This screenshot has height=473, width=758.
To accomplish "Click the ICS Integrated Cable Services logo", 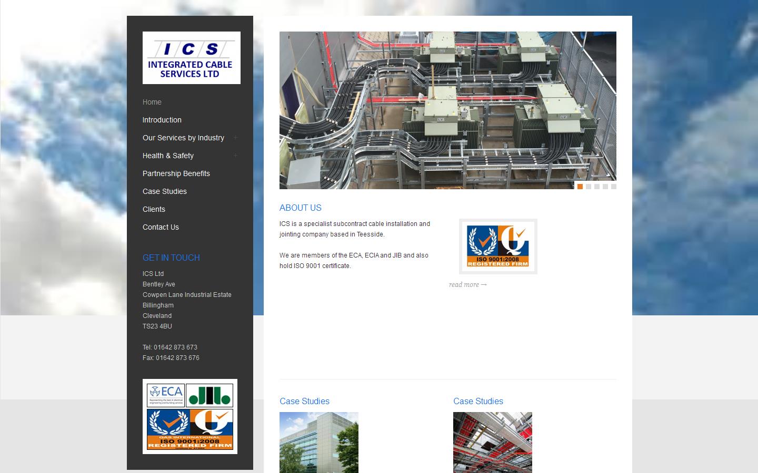I will pyautogui.click(x=191, y=58).
